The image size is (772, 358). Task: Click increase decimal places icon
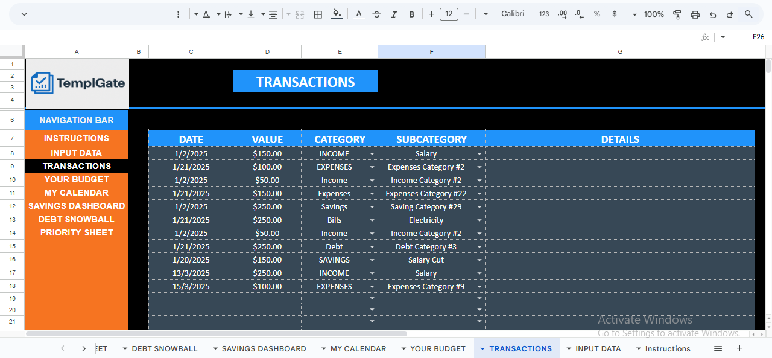coord(562,14)
